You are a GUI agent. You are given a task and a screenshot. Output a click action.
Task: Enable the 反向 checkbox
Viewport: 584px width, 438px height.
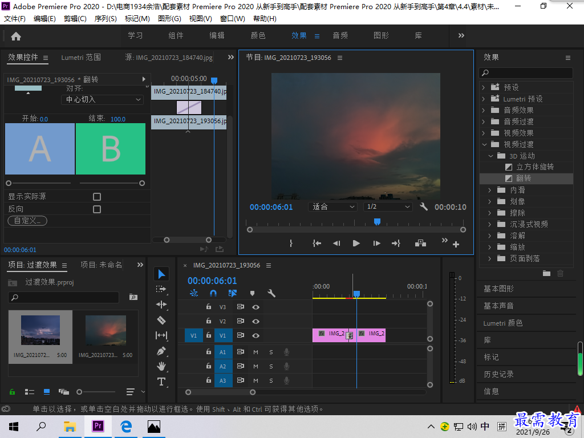(97, 209)
